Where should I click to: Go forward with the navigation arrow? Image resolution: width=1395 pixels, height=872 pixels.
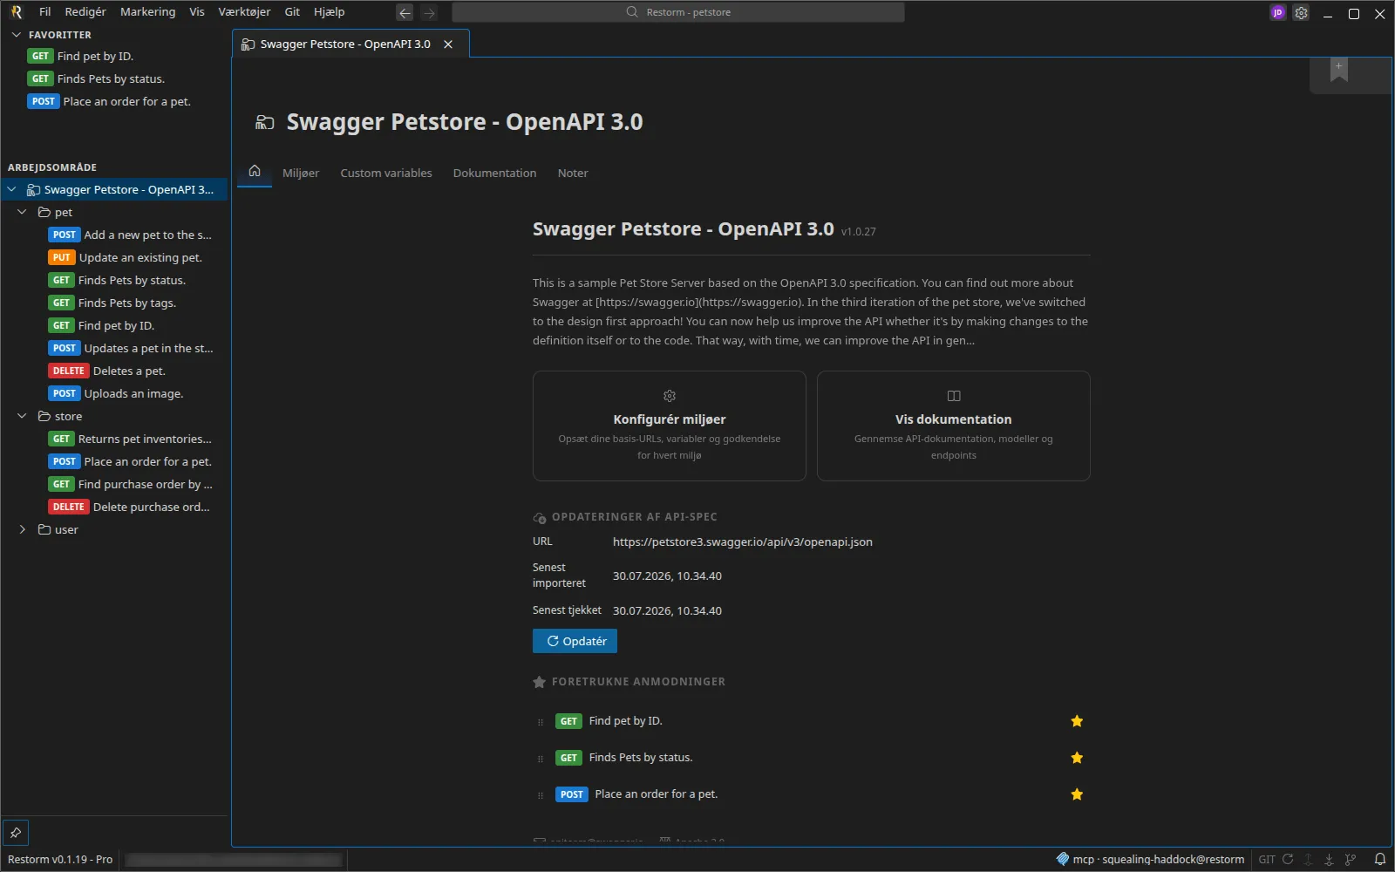point(429,13)
